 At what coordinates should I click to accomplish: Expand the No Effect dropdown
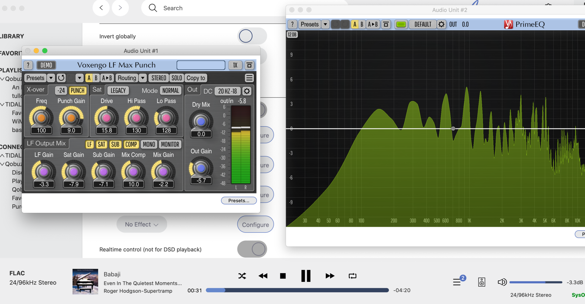click(142, 224)
